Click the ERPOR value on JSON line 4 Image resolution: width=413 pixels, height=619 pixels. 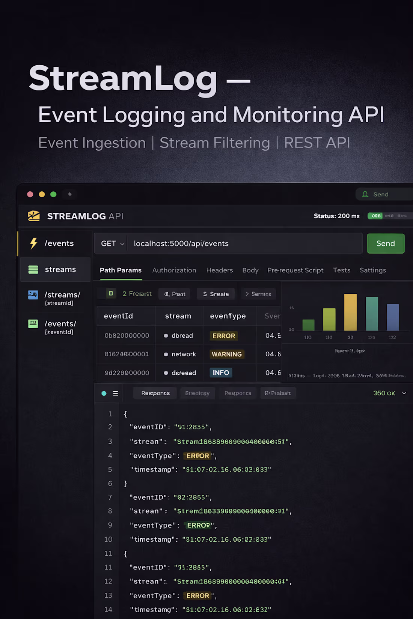tap(198, 456)
